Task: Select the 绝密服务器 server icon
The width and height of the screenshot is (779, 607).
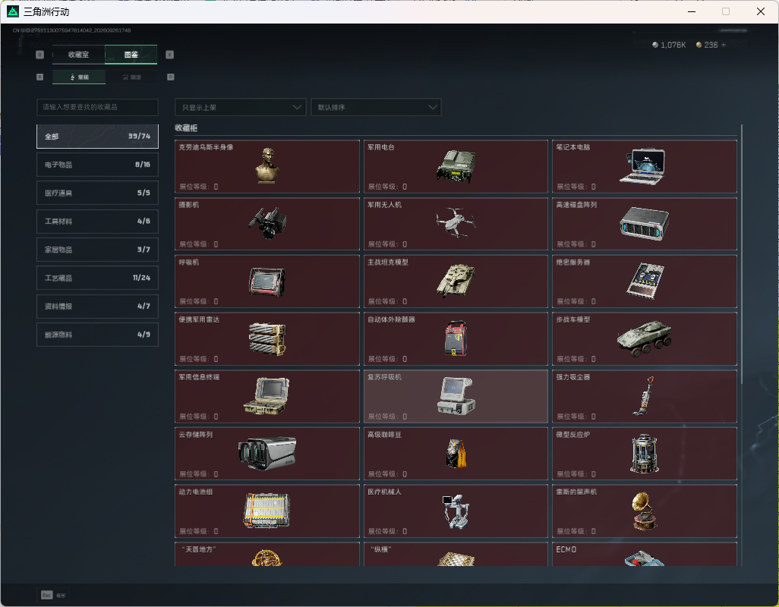Action: click(x=645, y=281)
